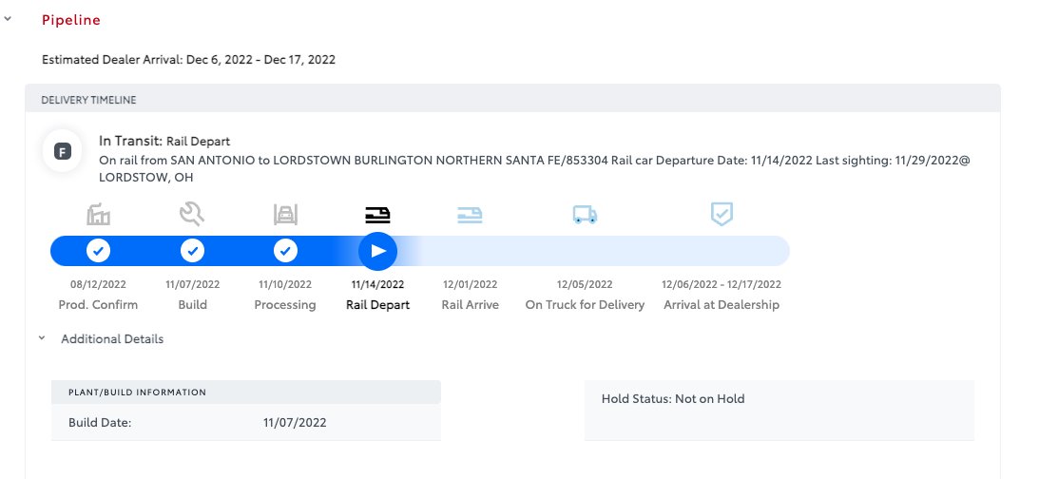Click the wrench icon above Build
This screenshot has height=479, width=1039.
pos(192,214)
